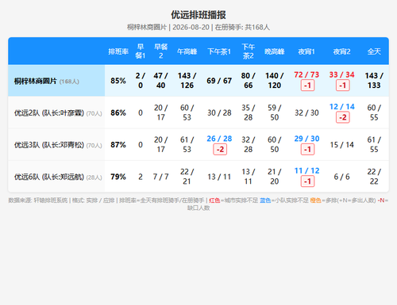Viewport: 397px width, 305px height.
Task: Click the red 红色 legend word
Action: [214, 200]
